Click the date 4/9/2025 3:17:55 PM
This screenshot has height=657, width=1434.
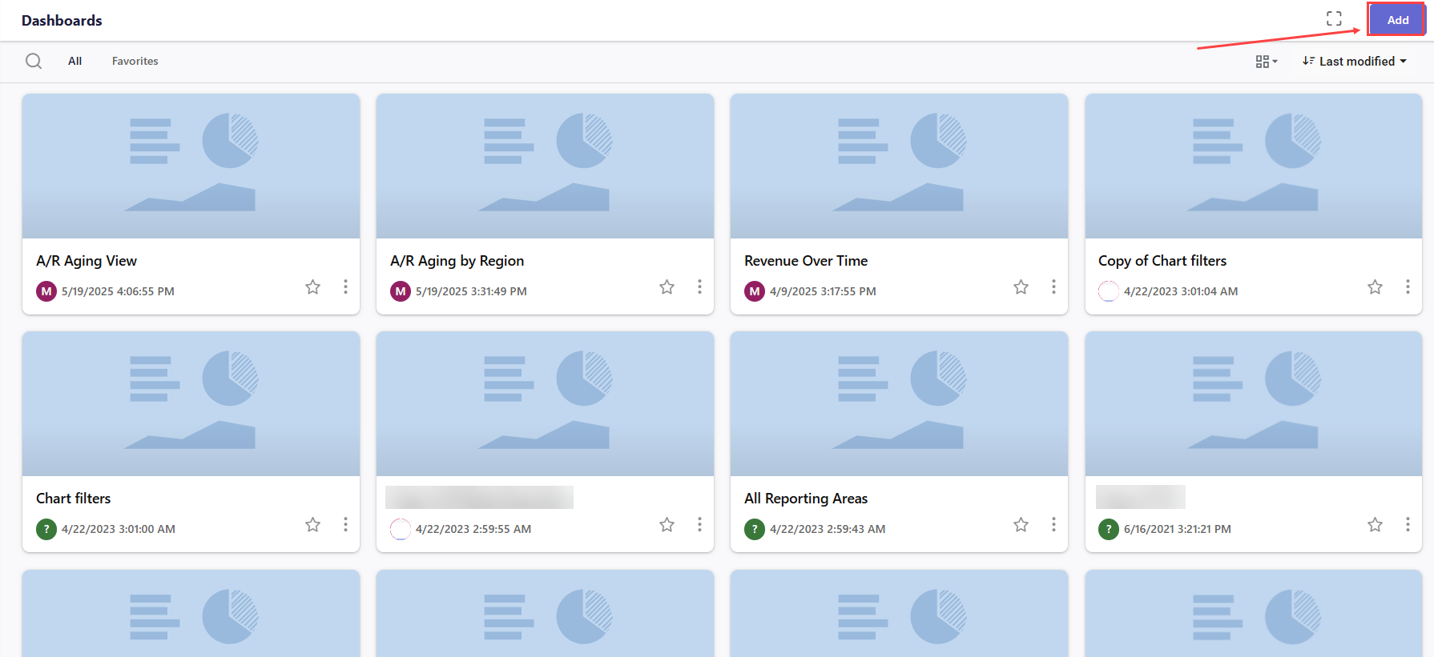[823, 291]
